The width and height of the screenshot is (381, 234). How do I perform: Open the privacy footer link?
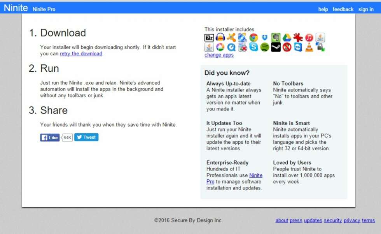[x=352, y=220]
